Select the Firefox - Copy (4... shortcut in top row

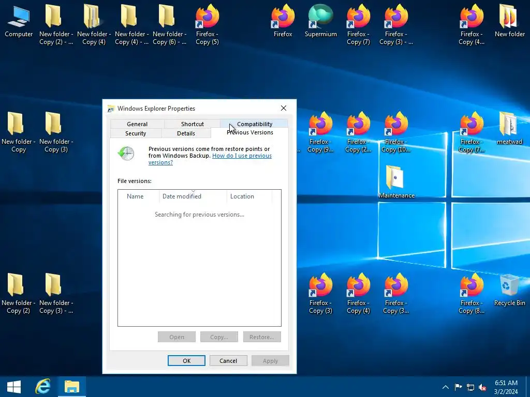(x=472, y=24)
